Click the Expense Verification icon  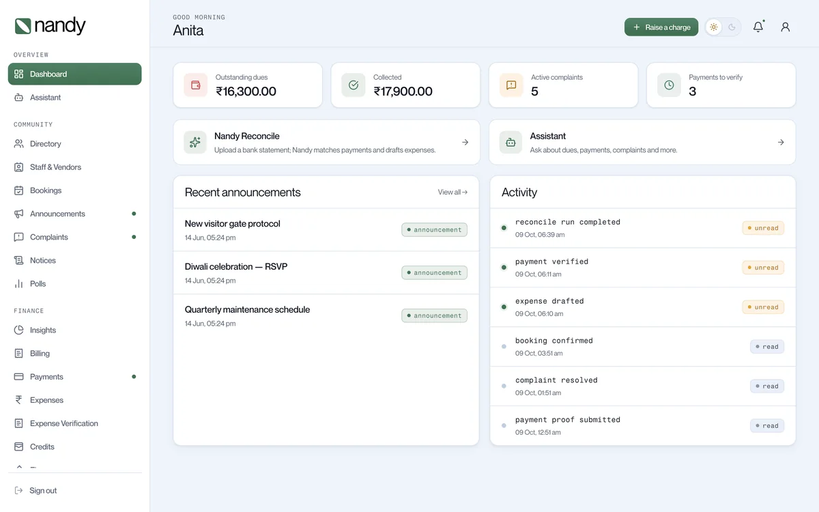19,423
